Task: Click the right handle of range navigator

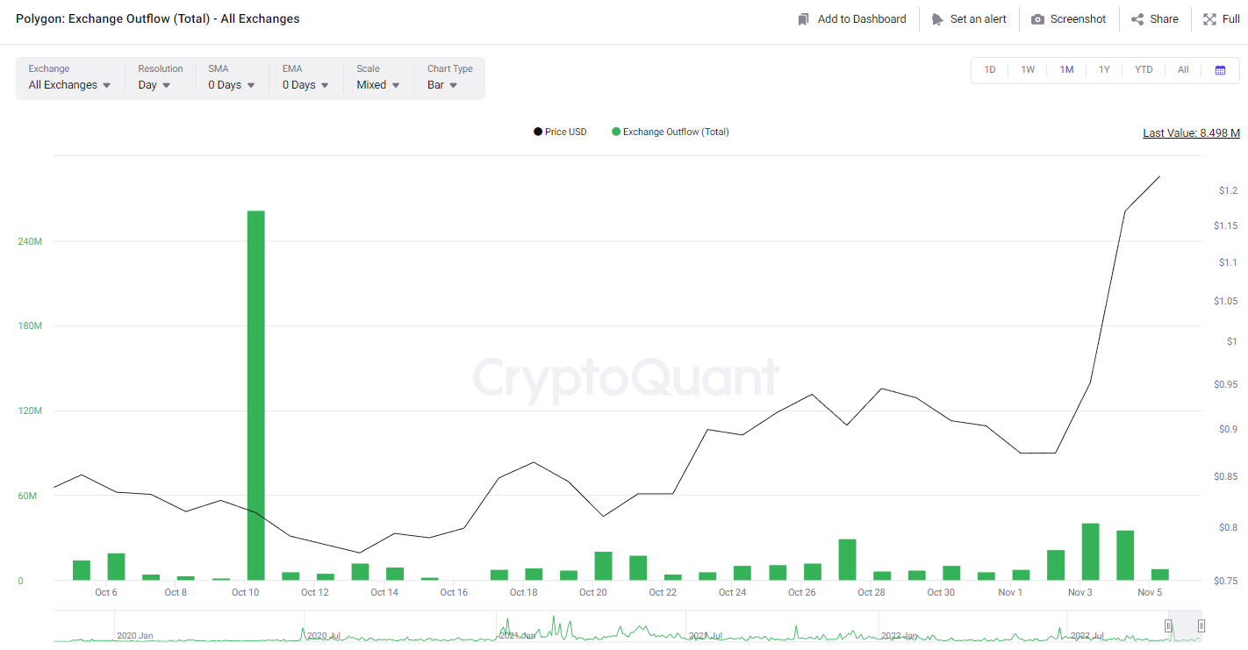Action: [1201, 626]
